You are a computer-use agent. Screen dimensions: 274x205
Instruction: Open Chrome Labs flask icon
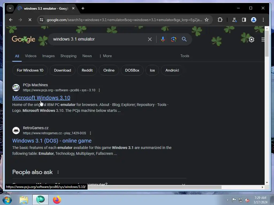[234, 20]
